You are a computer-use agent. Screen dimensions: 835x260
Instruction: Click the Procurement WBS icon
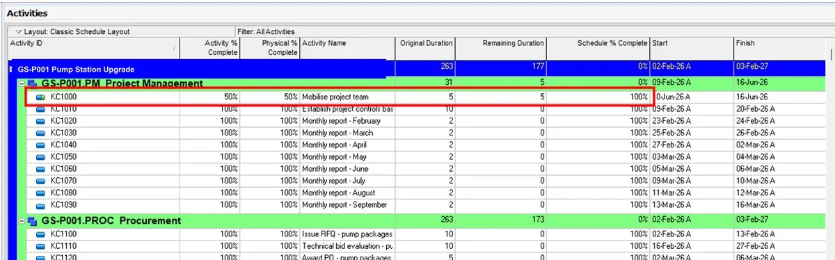[x=33, y=220]
